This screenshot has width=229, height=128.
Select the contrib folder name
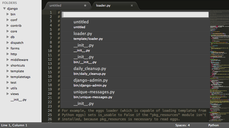coord(16,26)
